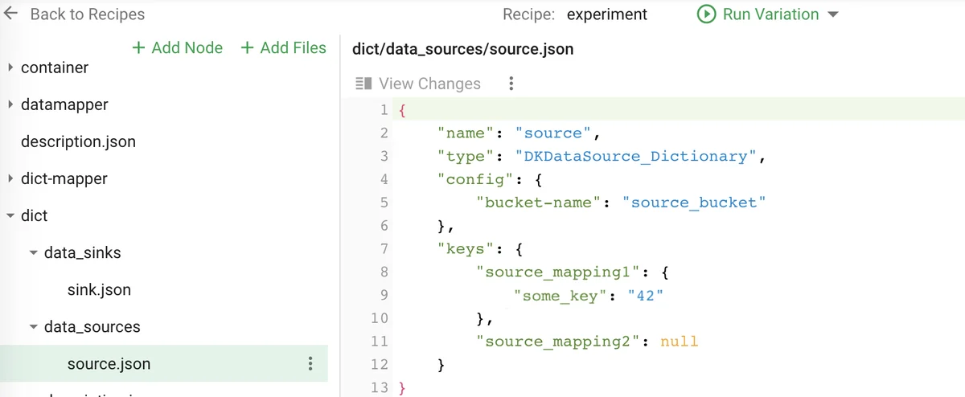Open sink.json file
The height and width of the screenshot is (397, 965).
(99, 289)
